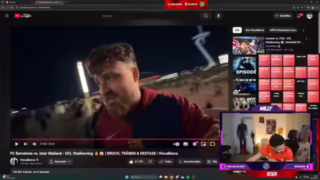Click the red video progress bar
The width and height of the screenshot is (320, 180).
115,139
